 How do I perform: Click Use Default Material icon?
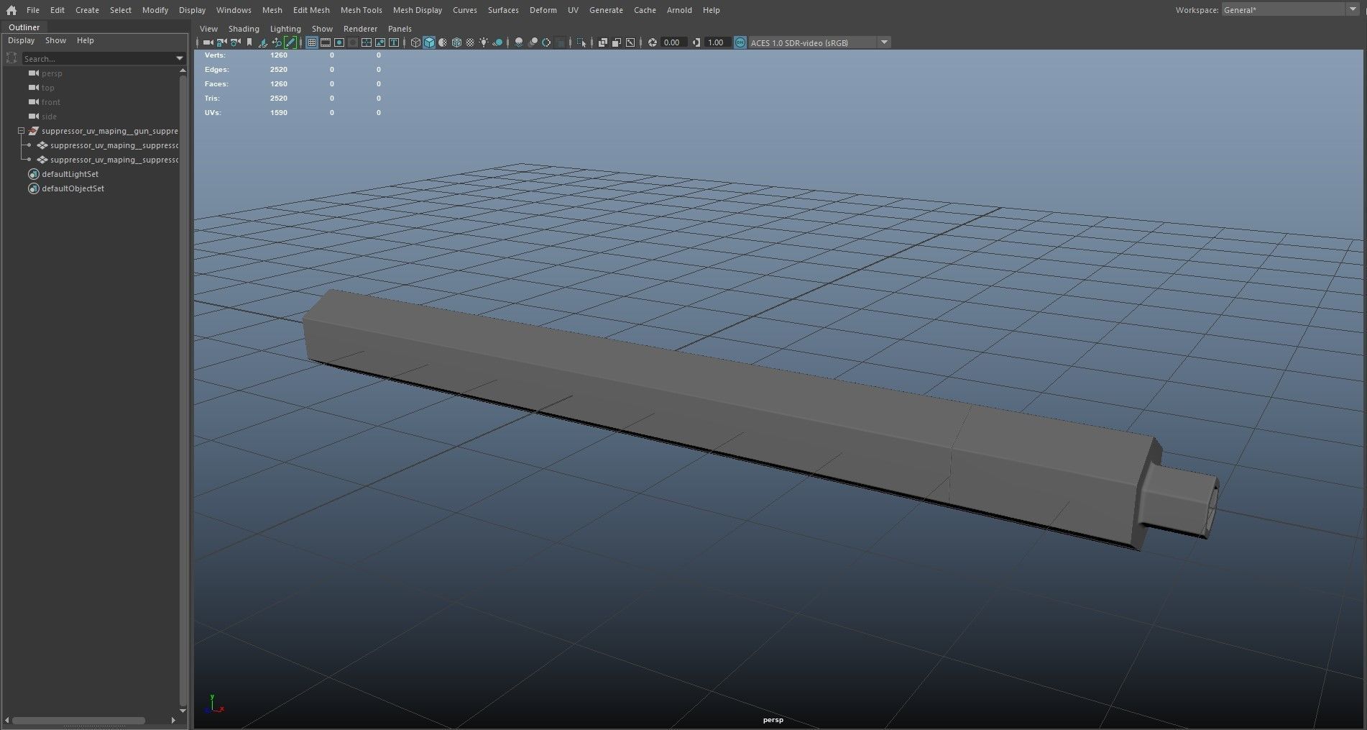443,42
